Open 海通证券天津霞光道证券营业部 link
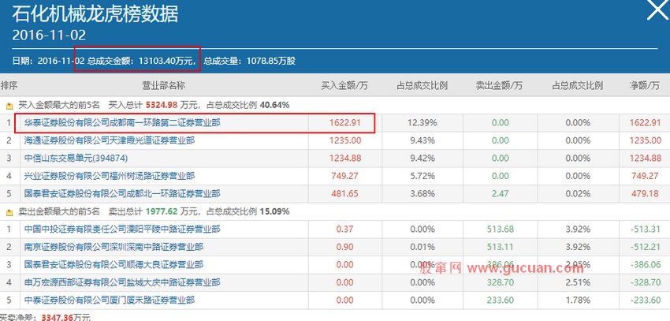The image size is (670, 321). tap(110, 140)
